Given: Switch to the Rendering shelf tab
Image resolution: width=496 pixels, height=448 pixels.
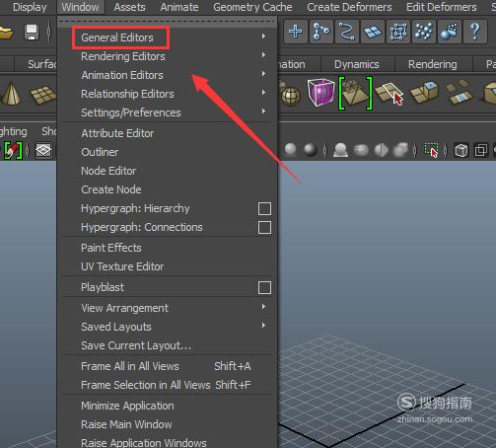Looking at the screenshot, I should [x=433, y=64].
